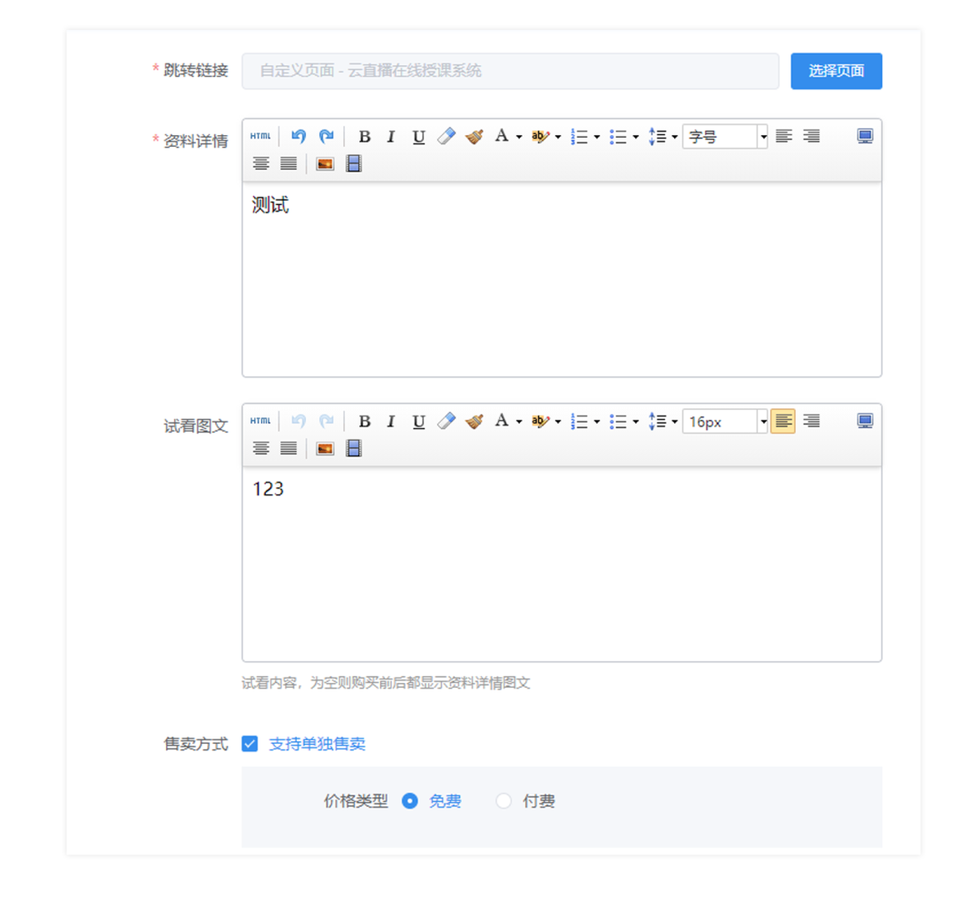
Task: Toggle italic in 资料详情 editor
Action: [391, 136]
